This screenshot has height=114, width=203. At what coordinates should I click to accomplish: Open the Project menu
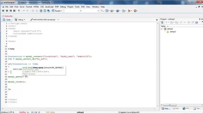click(70, 7)
